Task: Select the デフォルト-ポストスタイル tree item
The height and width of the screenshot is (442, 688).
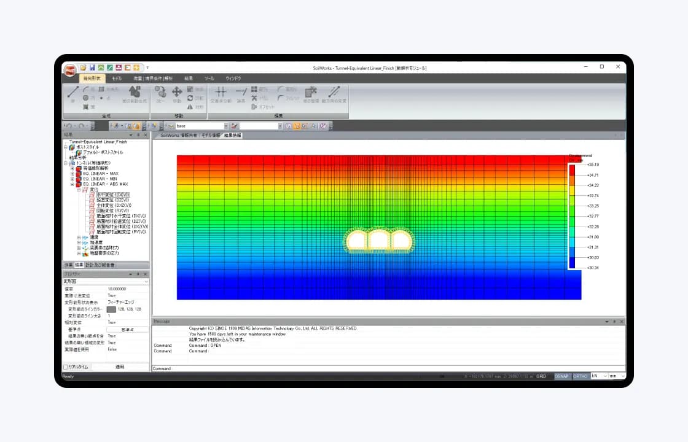Action: tap(103, 153)
